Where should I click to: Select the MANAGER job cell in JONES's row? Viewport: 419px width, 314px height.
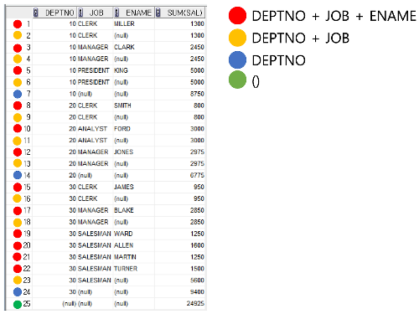pos(93,152)
